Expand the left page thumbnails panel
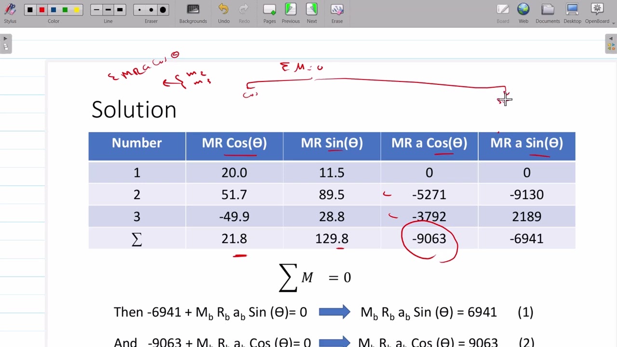 click(5, 43)
